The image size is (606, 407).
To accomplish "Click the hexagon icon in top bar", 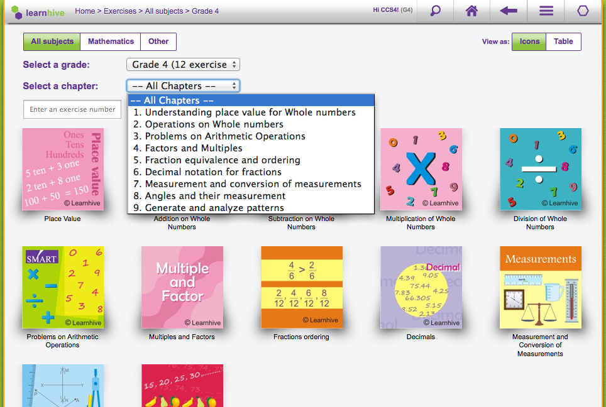I will 583,11.
